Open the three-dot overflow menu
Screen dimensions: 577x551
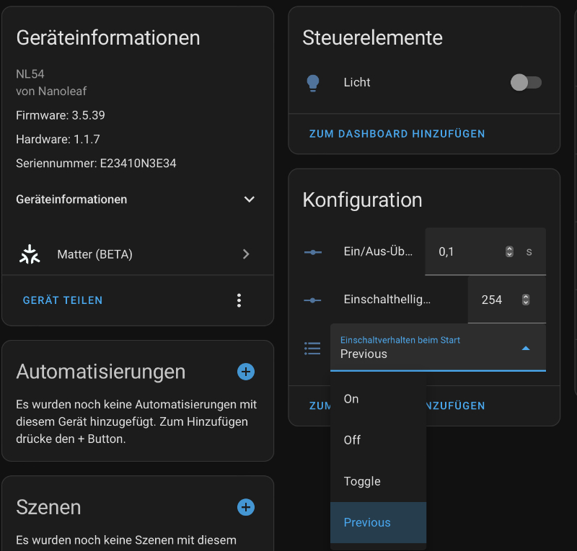239,300
